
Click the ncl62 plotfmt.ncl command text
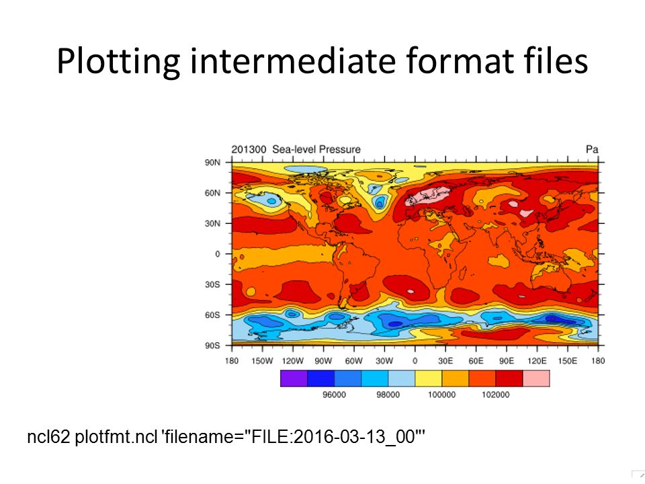point(226,437)
